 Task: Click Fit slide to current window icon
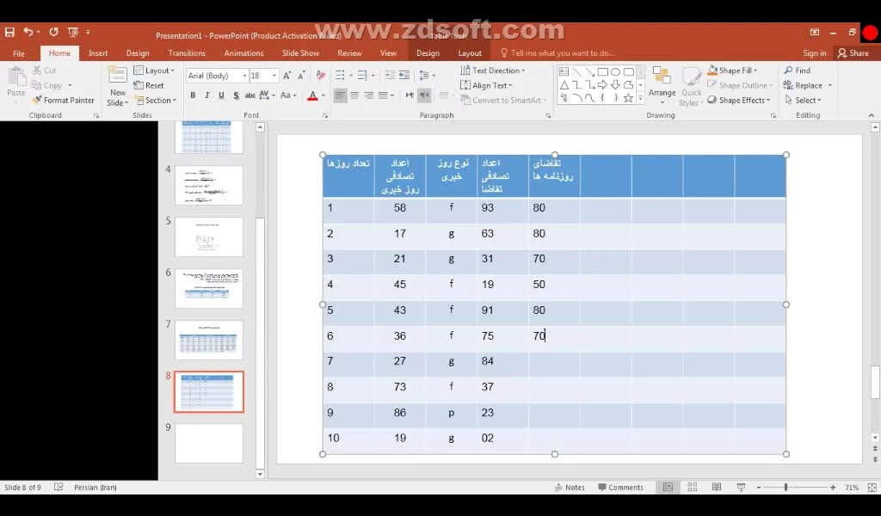(x=872, y=488)
